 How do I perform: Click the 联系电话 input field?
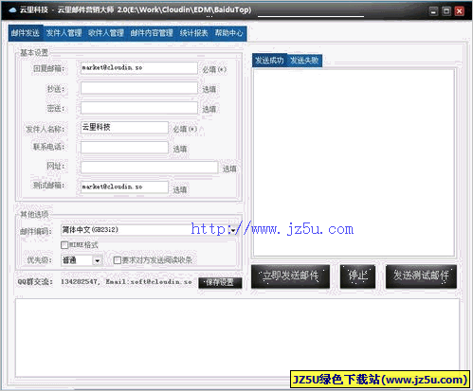[x=124, y=147]
